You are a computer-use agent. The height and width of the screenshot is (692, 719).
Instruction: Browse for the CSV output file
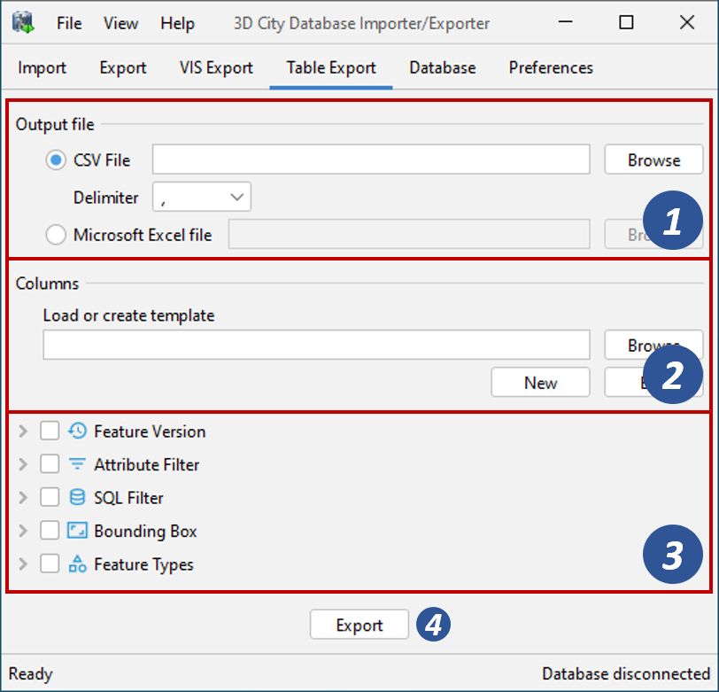[x=653, y=159]
